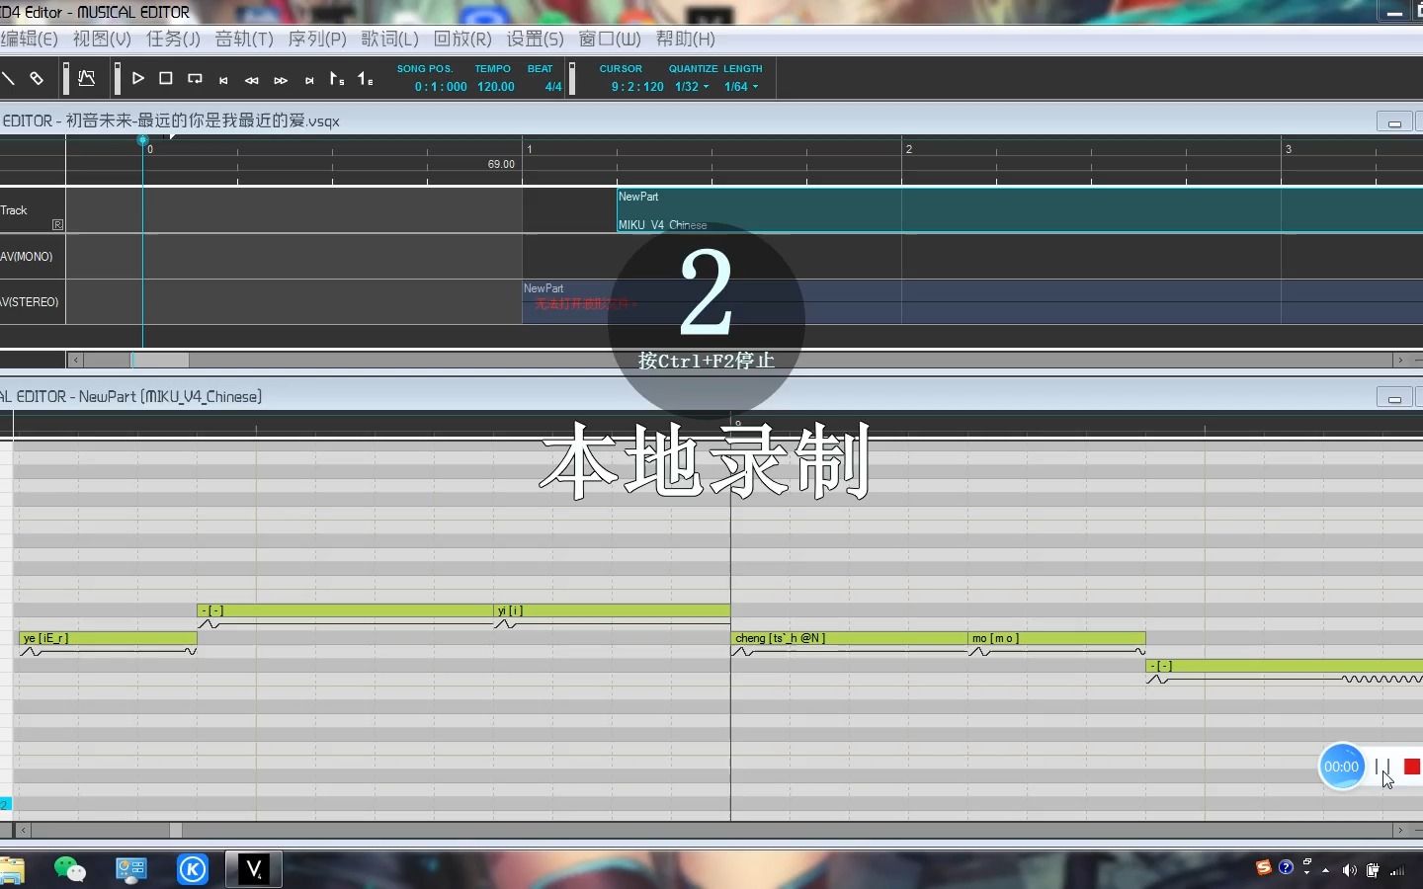This screenshot has height=889, width=1423.
Task: Open the 歌词(L) menu
Action: coord(389,39)
